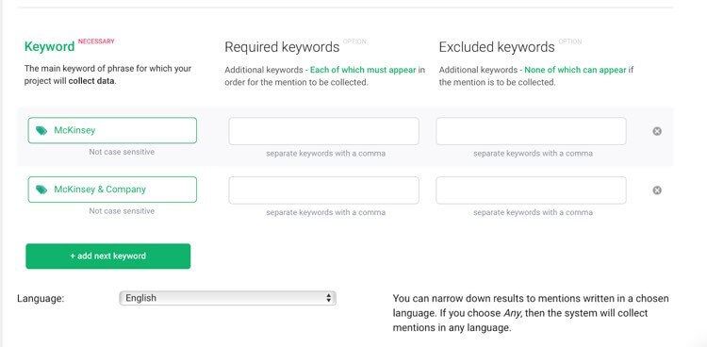
Task: Click the Excluded keywords heading
Action: [497, 47]
